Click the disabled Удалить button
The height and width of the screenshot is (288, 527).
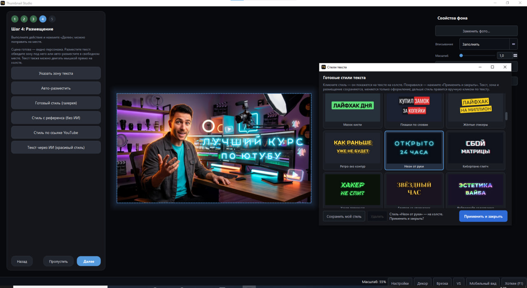point(377,216)
